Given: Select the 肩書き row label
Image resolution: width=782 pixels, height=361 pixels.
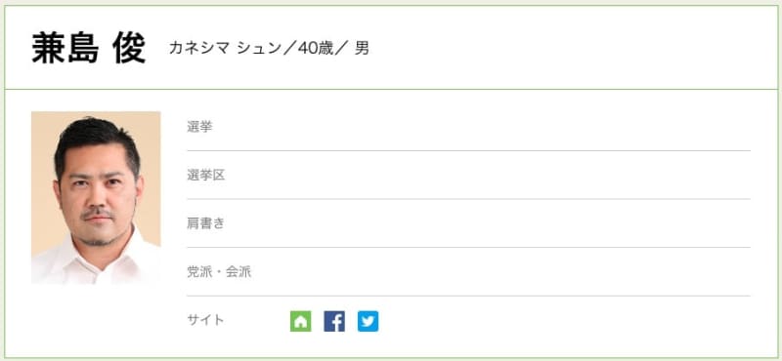Looking at the screenshot, I should (x=206, y=223).
